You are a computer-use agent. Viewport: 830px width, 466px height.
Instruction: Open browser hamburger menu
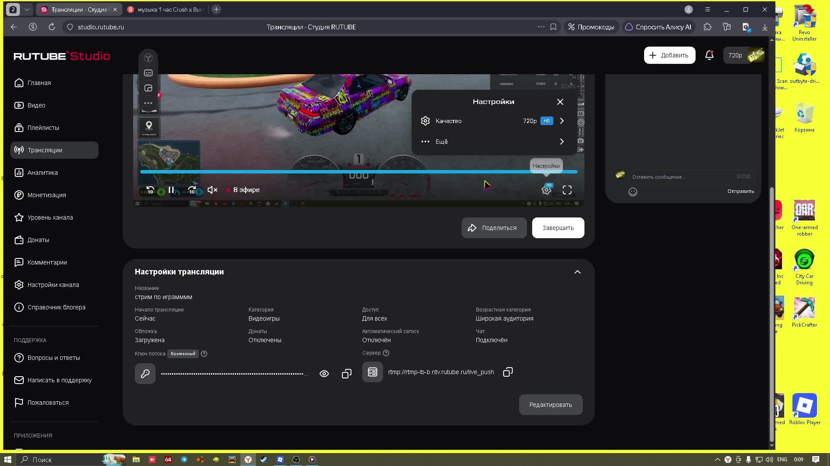pos(708,9)
